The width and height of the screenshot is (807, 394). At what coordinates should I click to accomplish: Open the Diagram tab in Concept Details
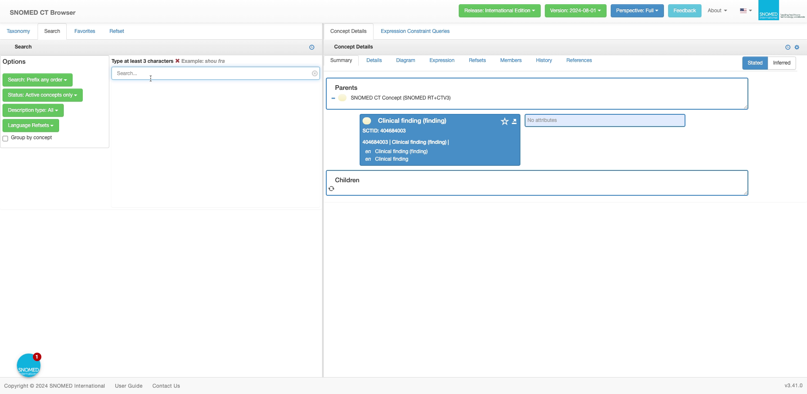(405, 60)
